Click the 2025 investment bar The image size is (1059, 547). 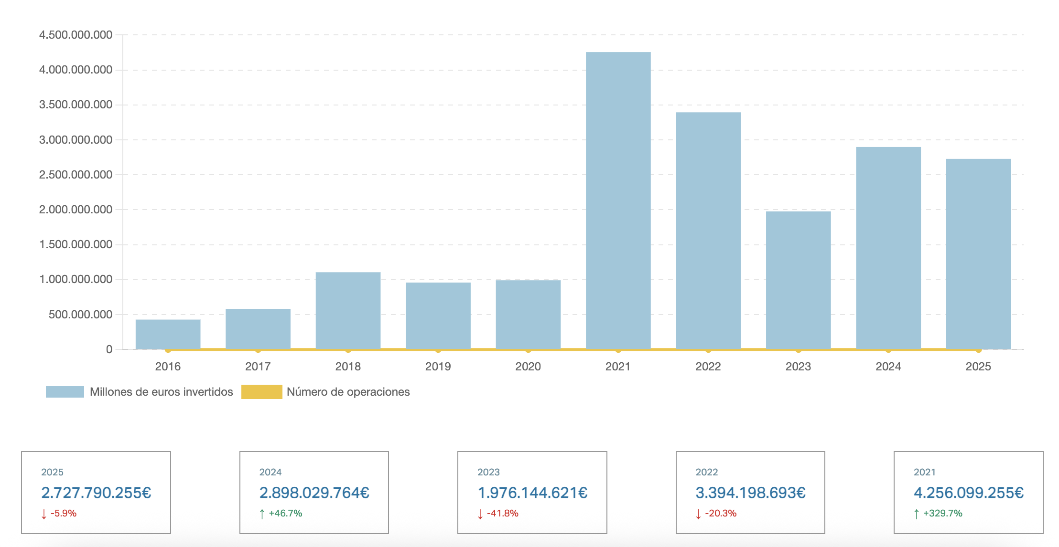pyautogui.click(x=978, y=254)
